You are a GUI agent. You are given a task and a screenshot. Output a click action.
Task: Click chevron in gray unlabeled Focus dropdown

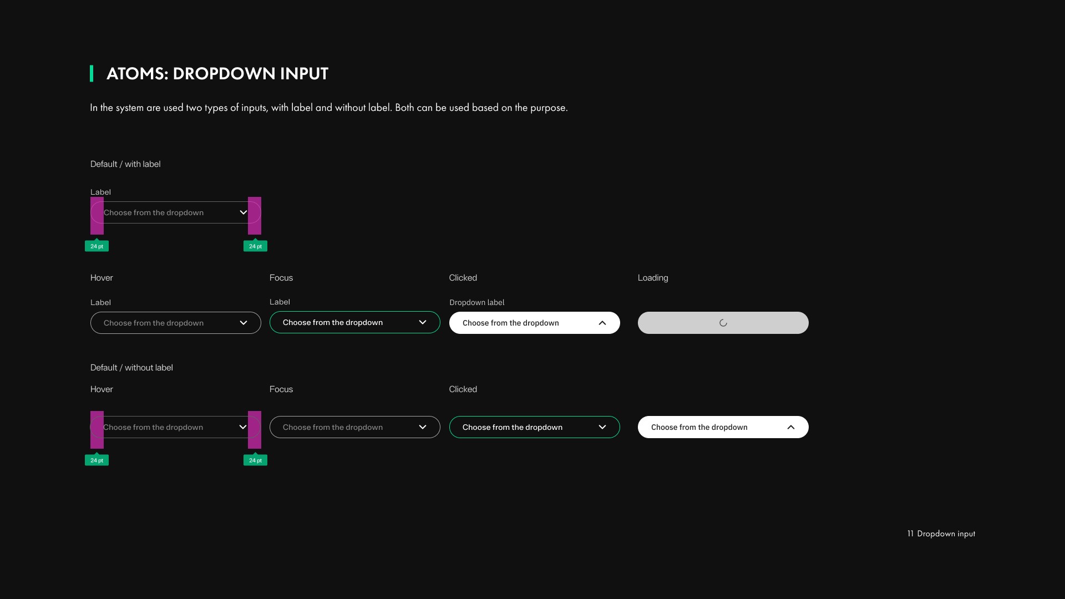(x=422, y=427)
